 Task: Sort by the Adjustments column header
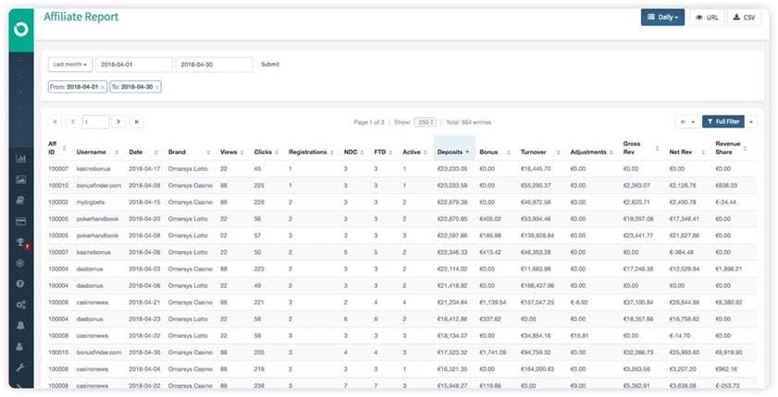coord(592,152)
